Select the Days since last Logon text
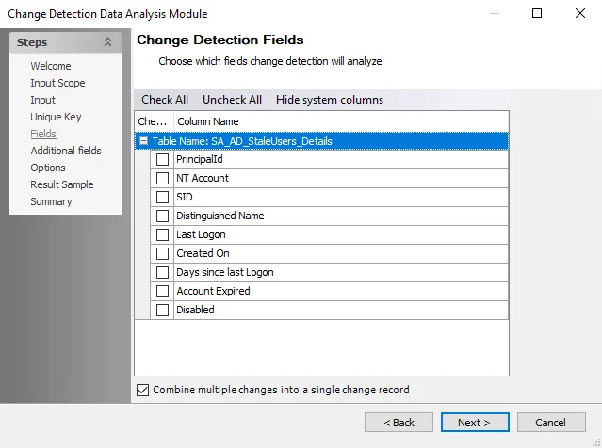The image size is (602, 448). tap(225, 272)
